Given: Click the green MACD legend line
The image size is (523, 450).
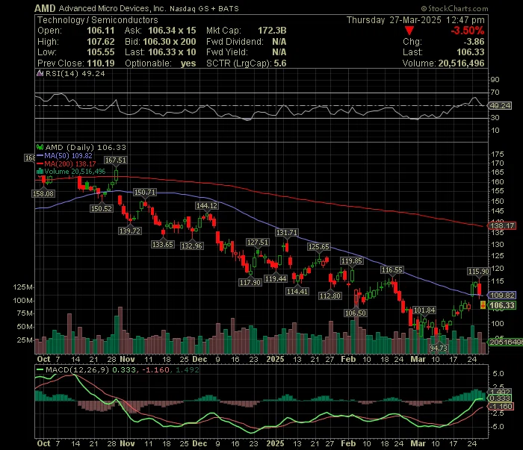Looking at the screenshot, I should click(40, 369).
